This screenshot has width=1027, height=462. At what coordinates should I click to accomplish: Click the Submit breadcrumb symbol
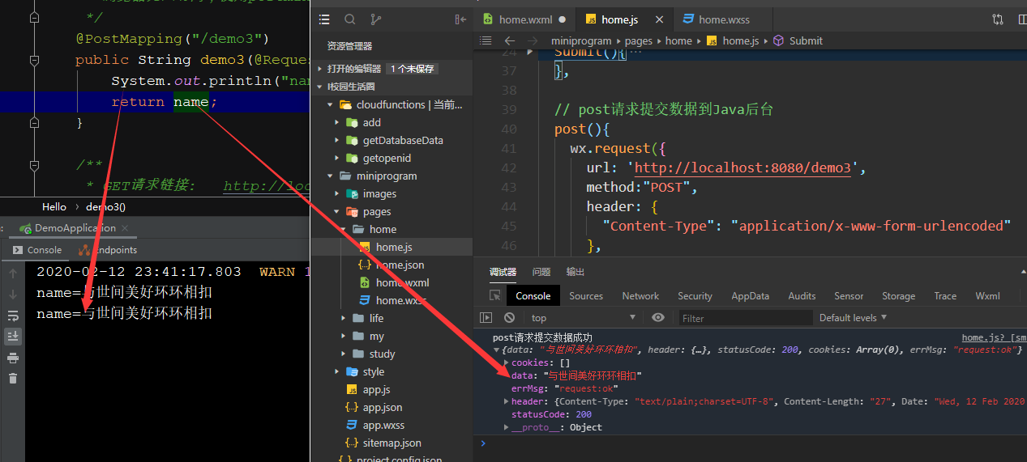(806, 40)
